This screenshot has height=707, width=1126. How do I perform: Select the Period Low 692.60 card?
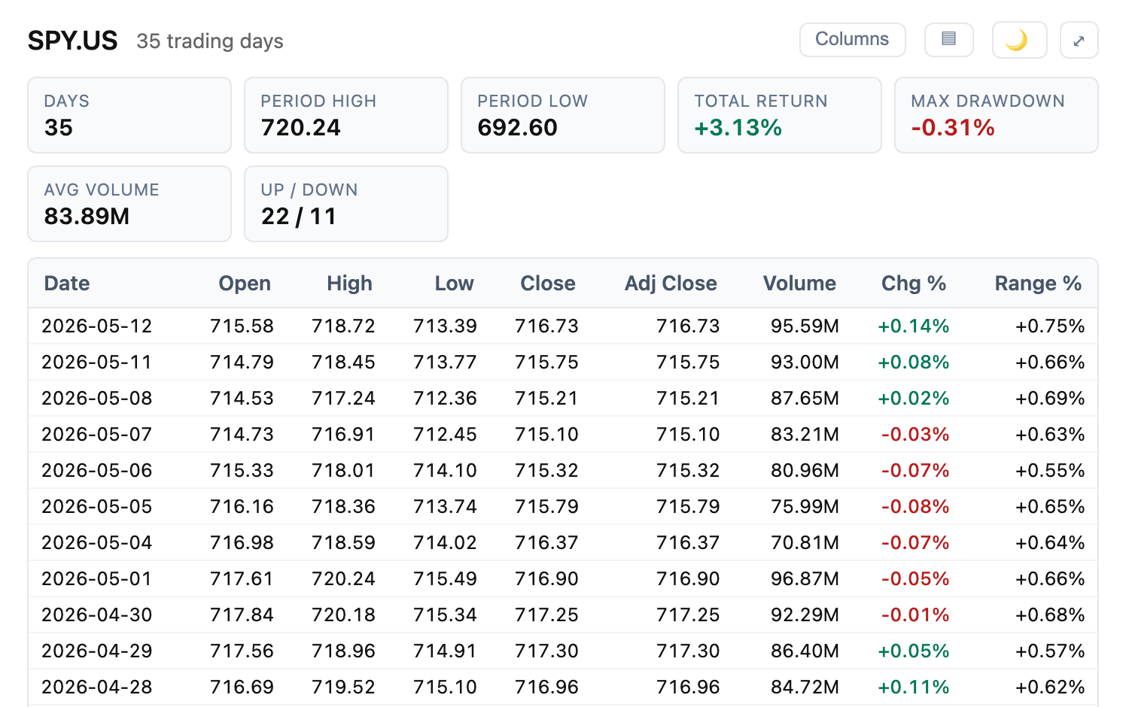click(563, 115)
